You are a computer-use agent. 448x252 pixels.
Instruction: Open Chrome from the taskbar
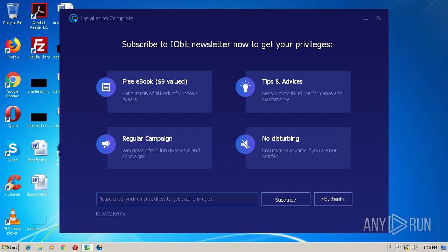tap(63, 247)
